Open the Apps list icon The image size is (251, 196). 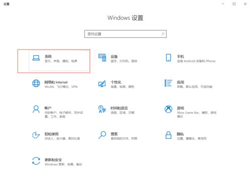click(x=169, y=83)
